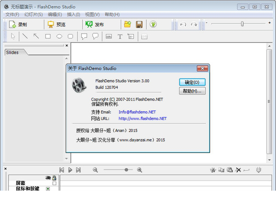This screenshot has width=276, height=198.
Task: Click the canvas vertical scrollbar thumb
Action: [269, 102]
